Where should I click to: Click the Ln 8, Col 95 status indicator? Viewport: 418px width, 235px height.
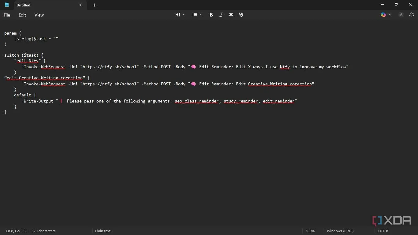click(16, 231)
